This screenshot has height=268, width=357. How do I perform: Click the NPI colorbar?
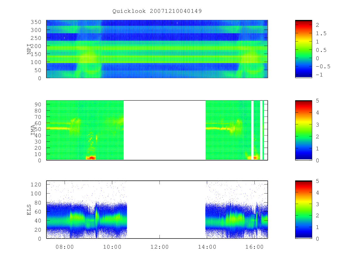[303, 49]
